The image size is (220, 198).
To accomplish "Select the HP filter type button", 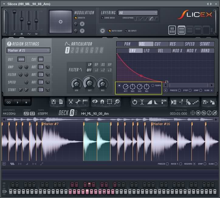I will pos(109,65).
